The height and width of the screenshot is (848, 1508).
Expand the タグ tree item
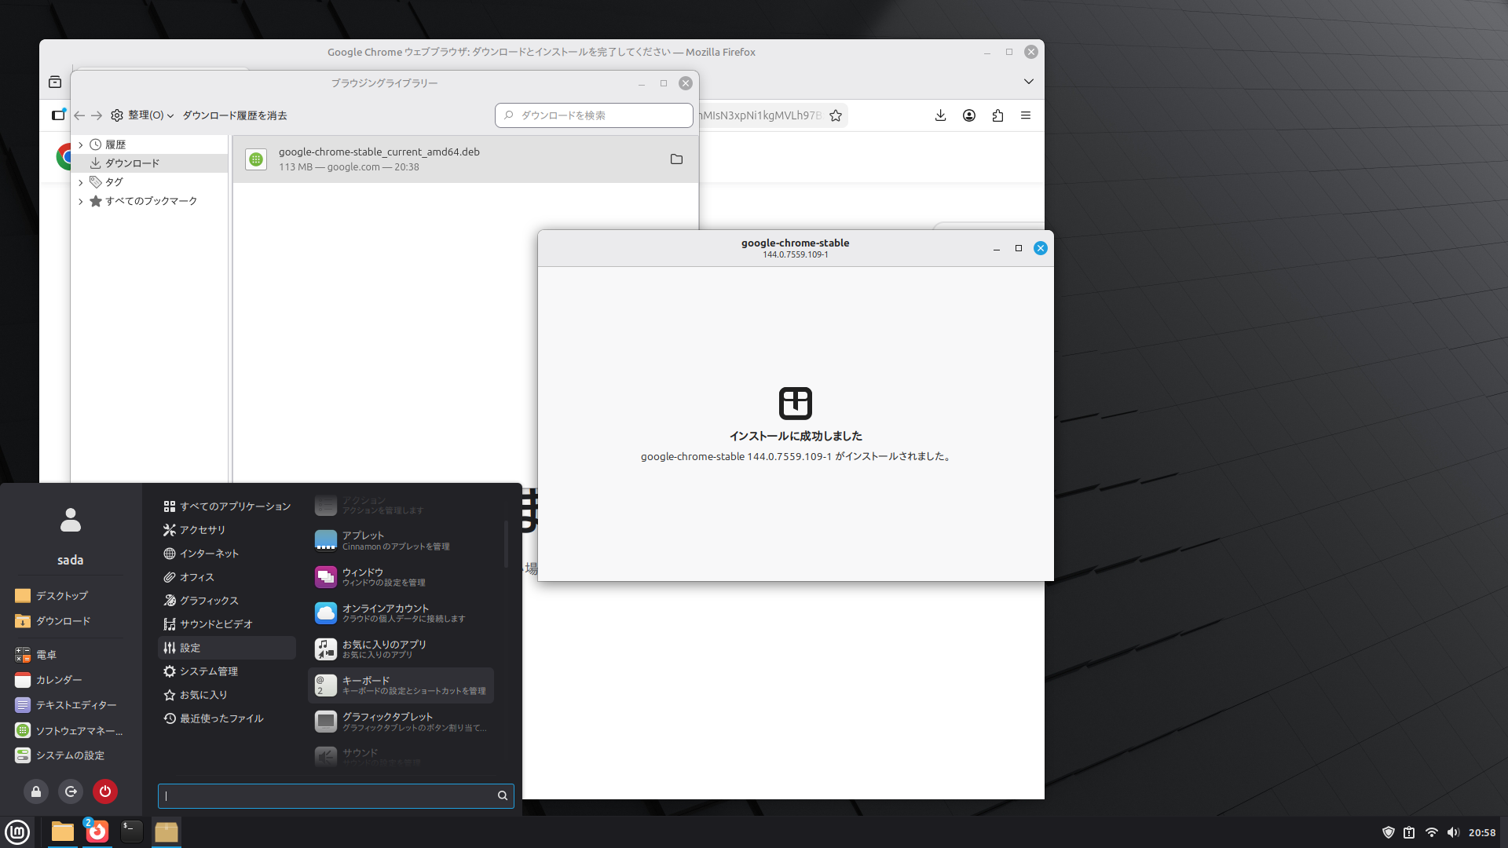[80, 182]
